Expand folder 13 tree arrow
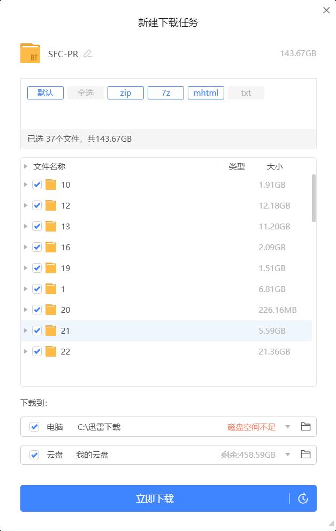The image size is (336, 531). point(25,226)
